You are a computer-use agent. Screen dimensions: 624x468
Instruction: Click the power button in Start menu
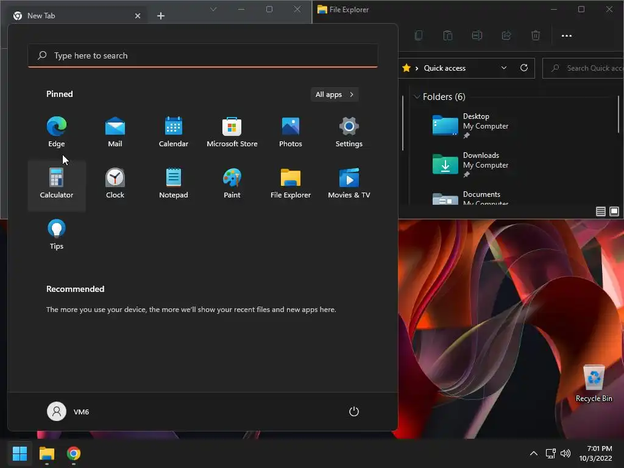[354, 411]
